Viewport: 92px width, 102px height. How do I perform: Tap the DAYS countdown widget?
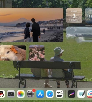79,34
